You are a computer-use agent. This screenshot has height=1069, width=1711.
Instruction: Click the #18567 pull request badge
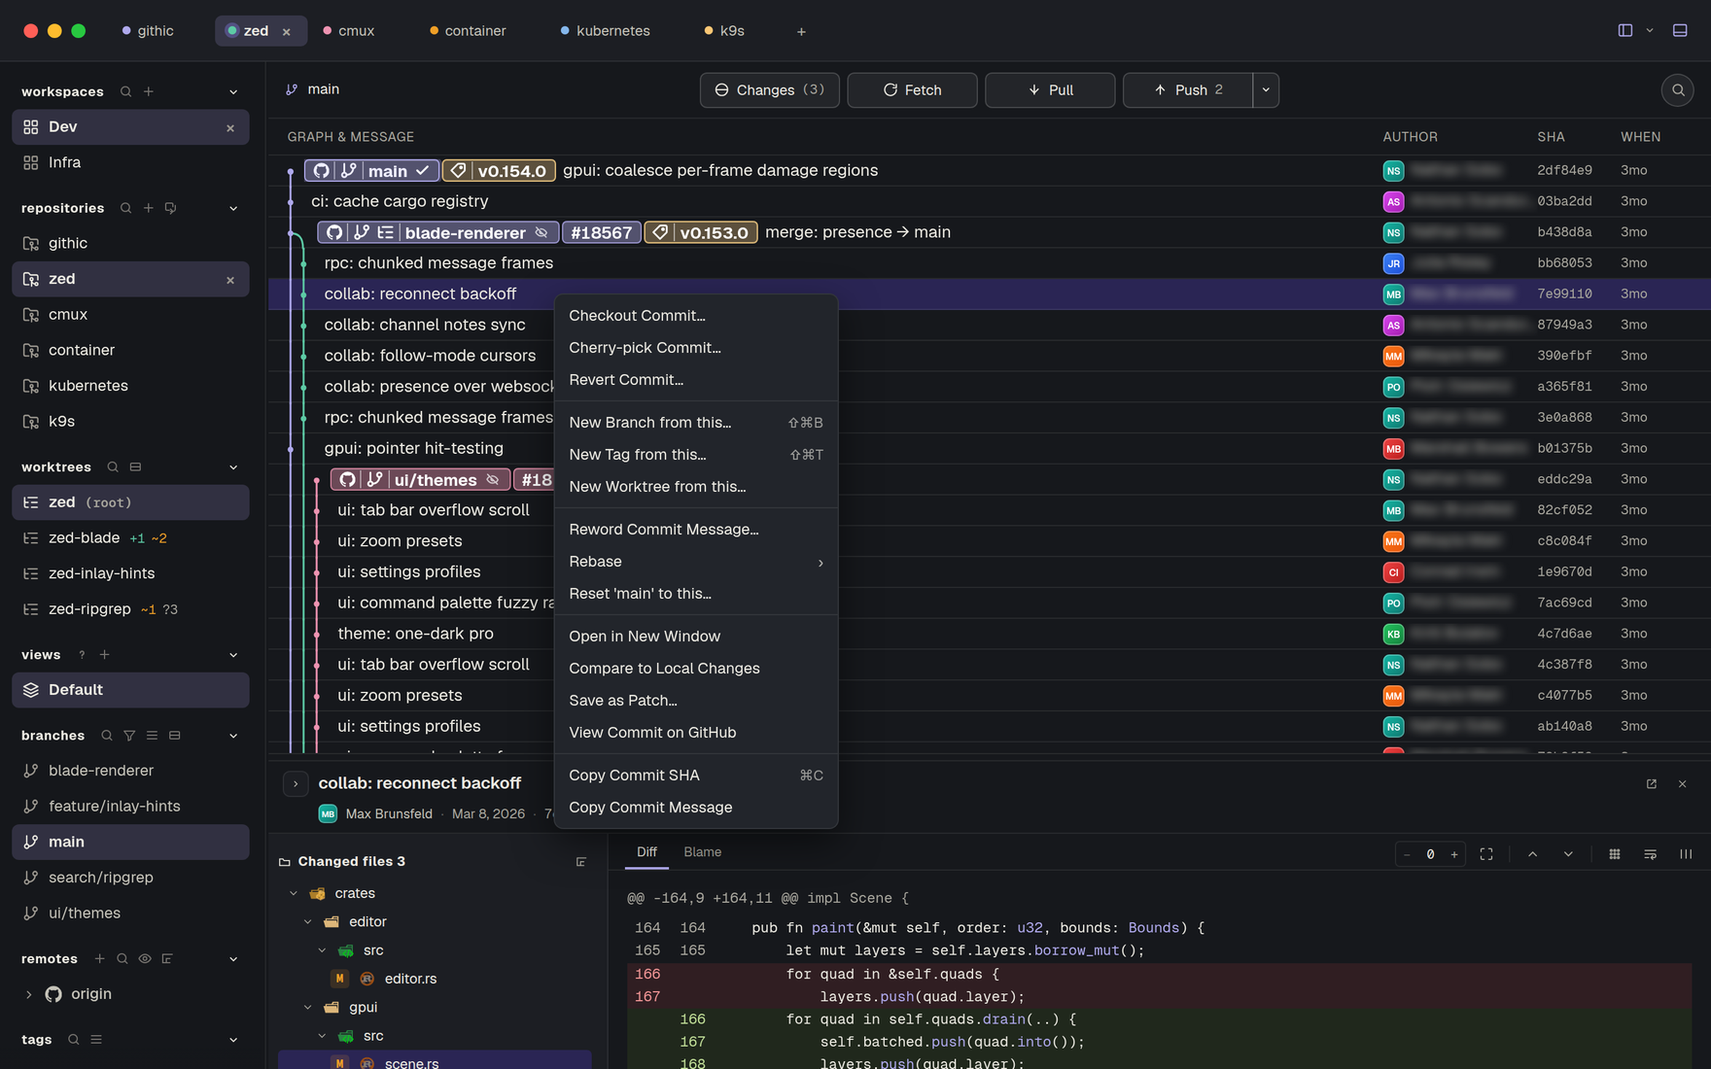[602, 233]
